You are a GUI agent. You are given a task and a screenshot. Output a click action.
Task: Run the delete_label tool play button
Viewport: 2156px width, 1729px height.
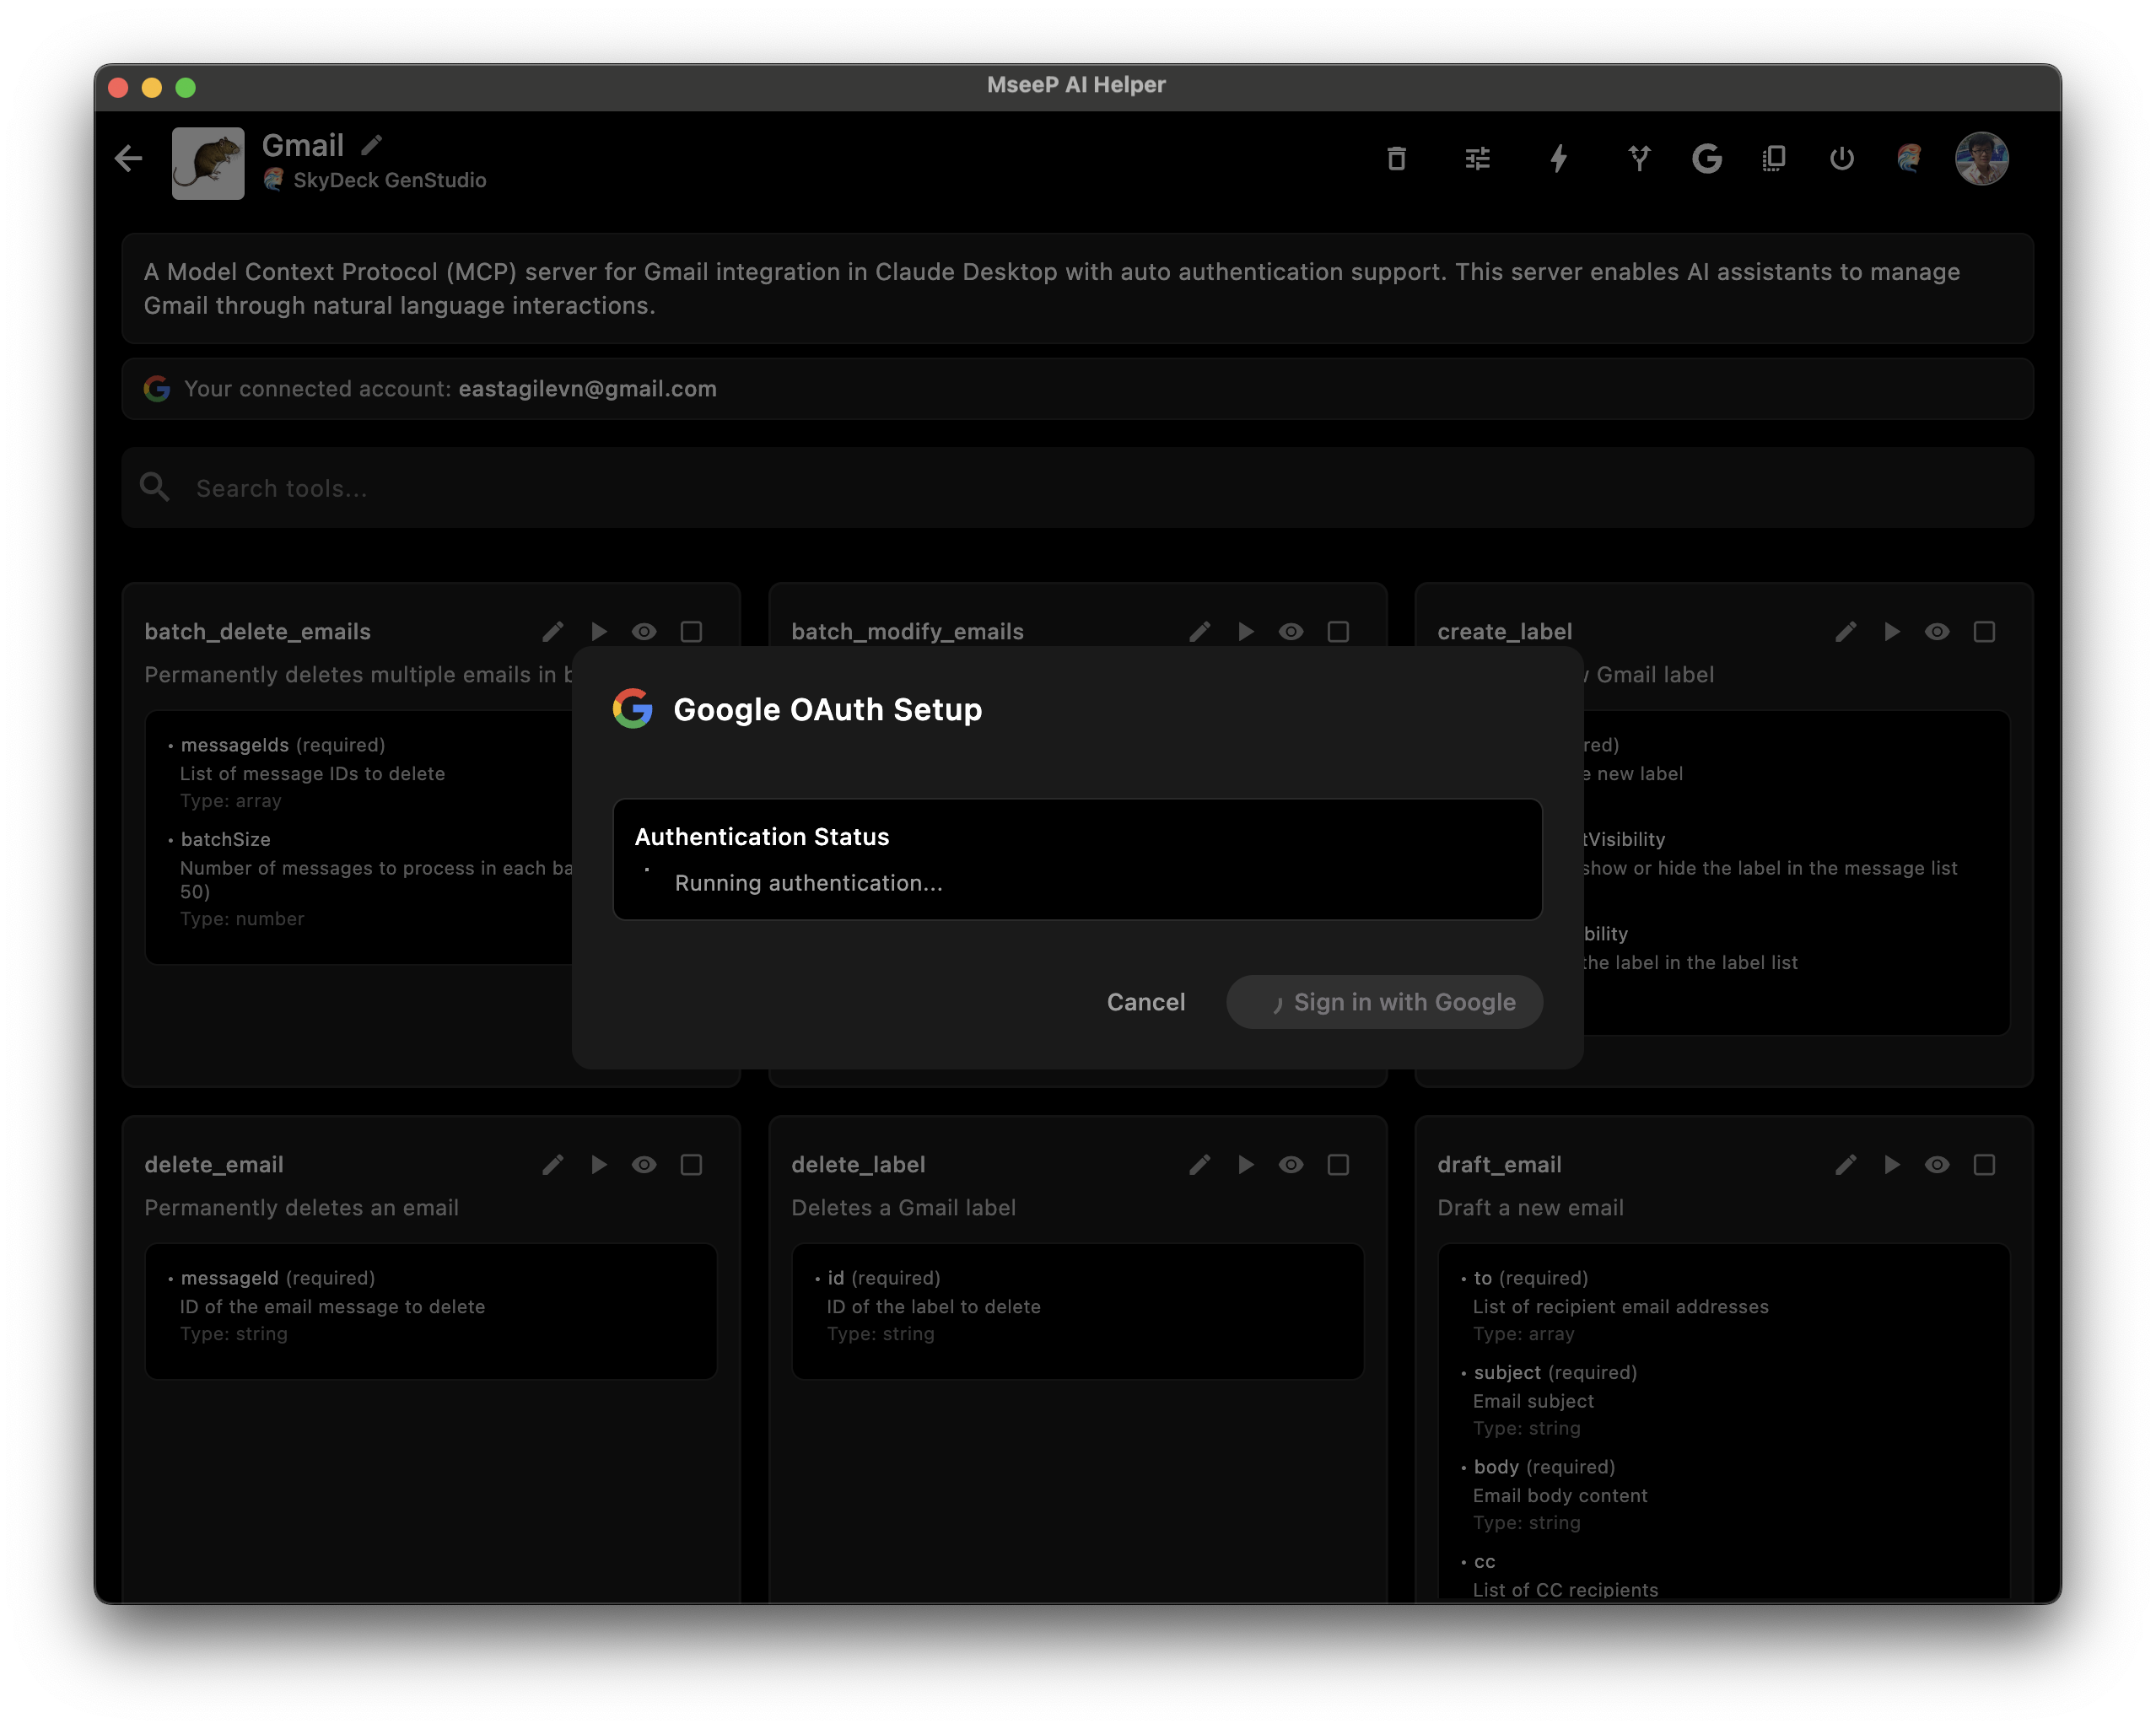pos(1245,1164)
